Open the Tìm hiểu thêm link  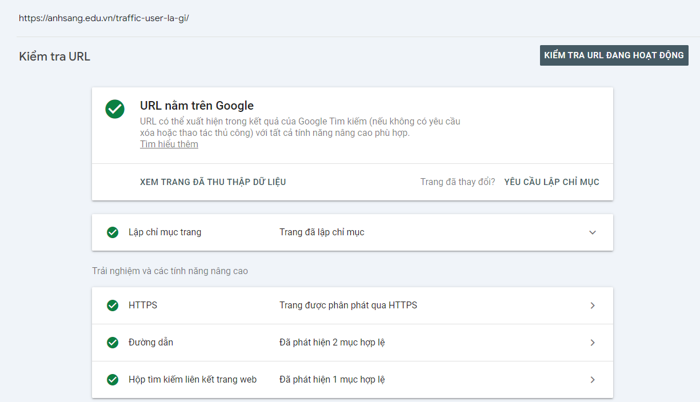[x=169, y=144]
